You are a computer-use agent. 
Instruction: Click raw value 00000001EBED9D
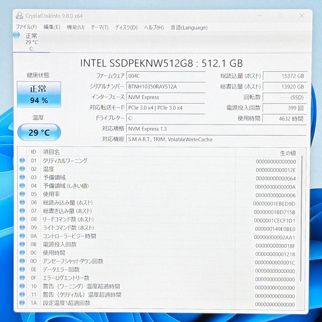(274, 204)
